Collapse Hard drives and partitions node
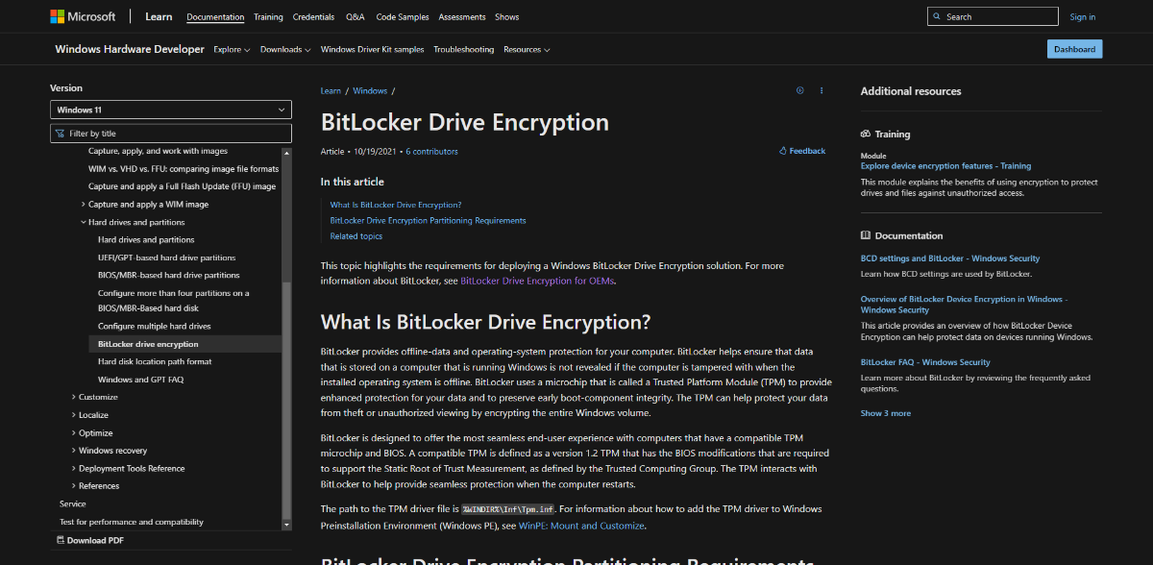This screenshot has width=1153, height=565. click(x=84, y=222)
